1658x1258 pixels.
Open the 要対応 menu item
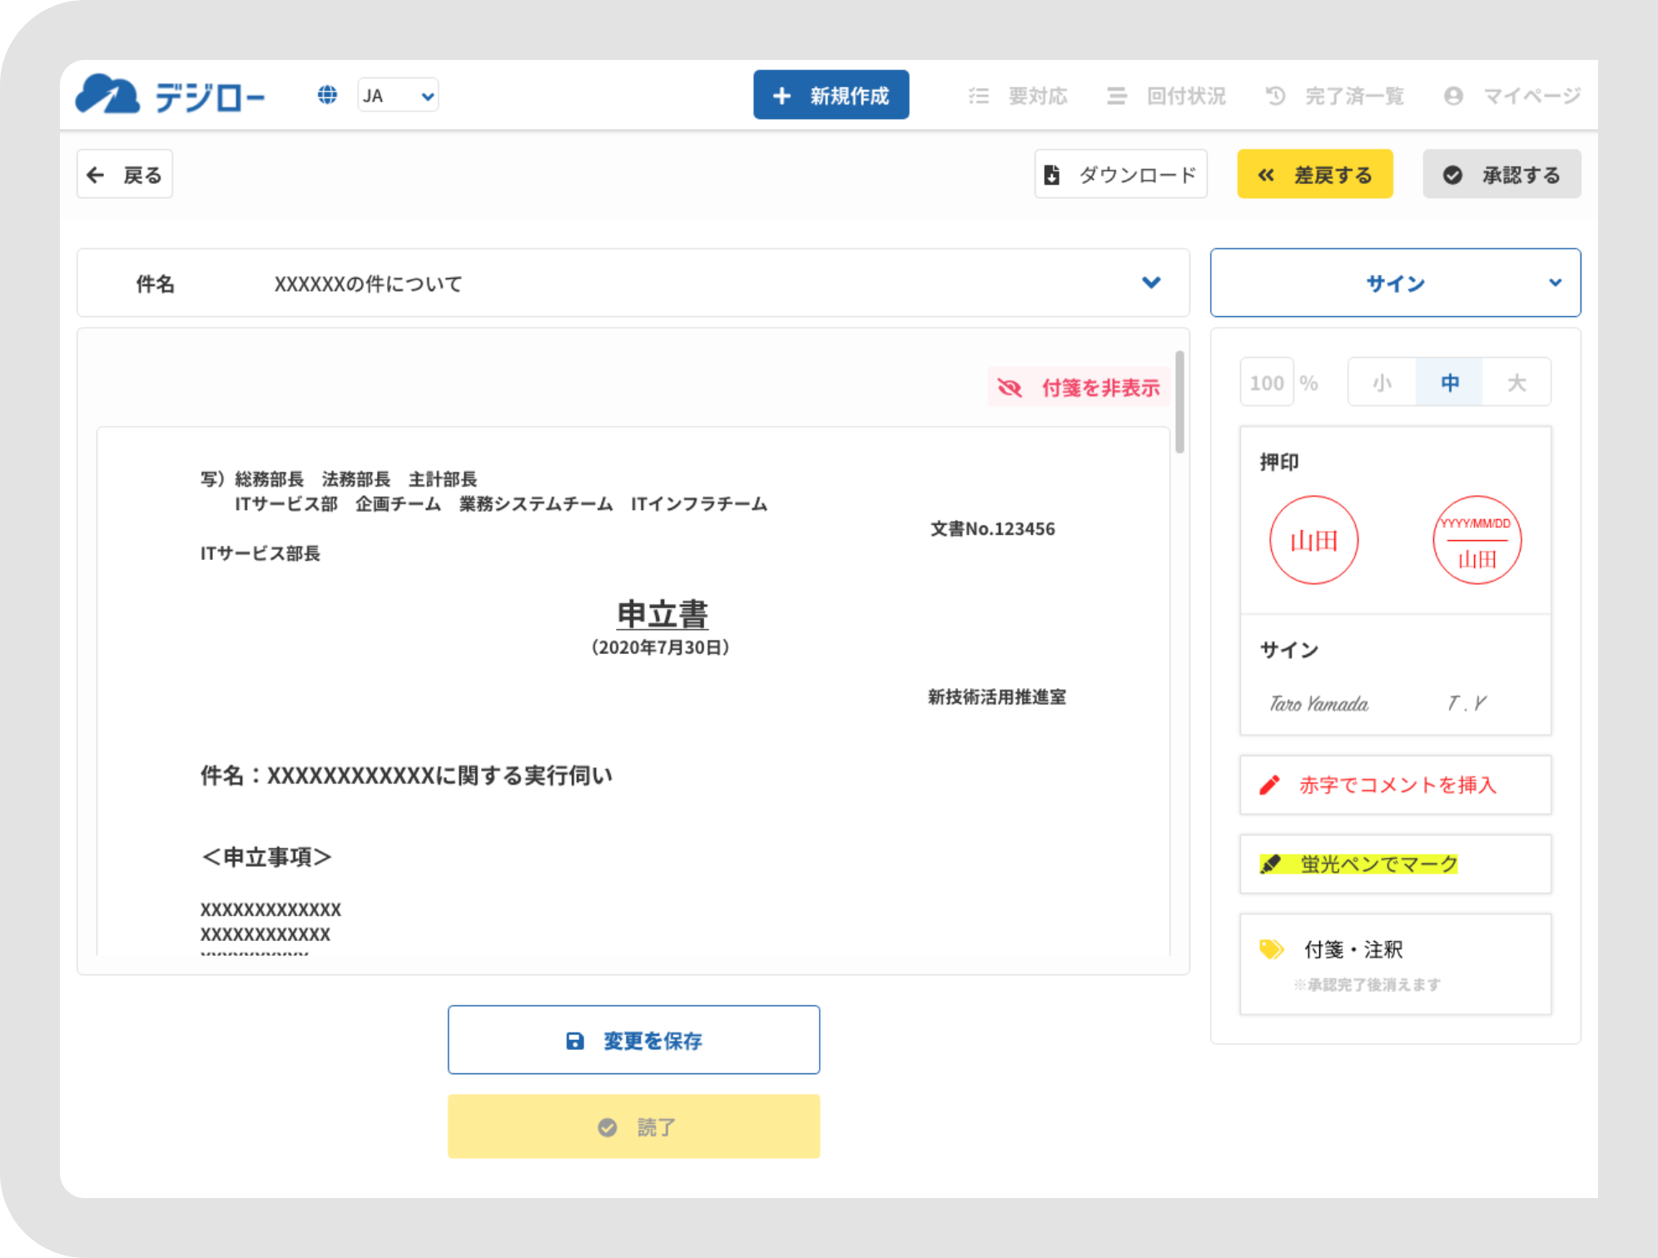click(1018, 96)
